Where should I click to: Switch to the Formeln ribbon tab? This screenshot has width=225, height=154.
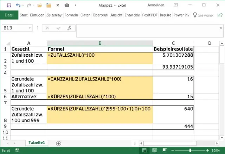pyautogui.click(x=71, y=15)
